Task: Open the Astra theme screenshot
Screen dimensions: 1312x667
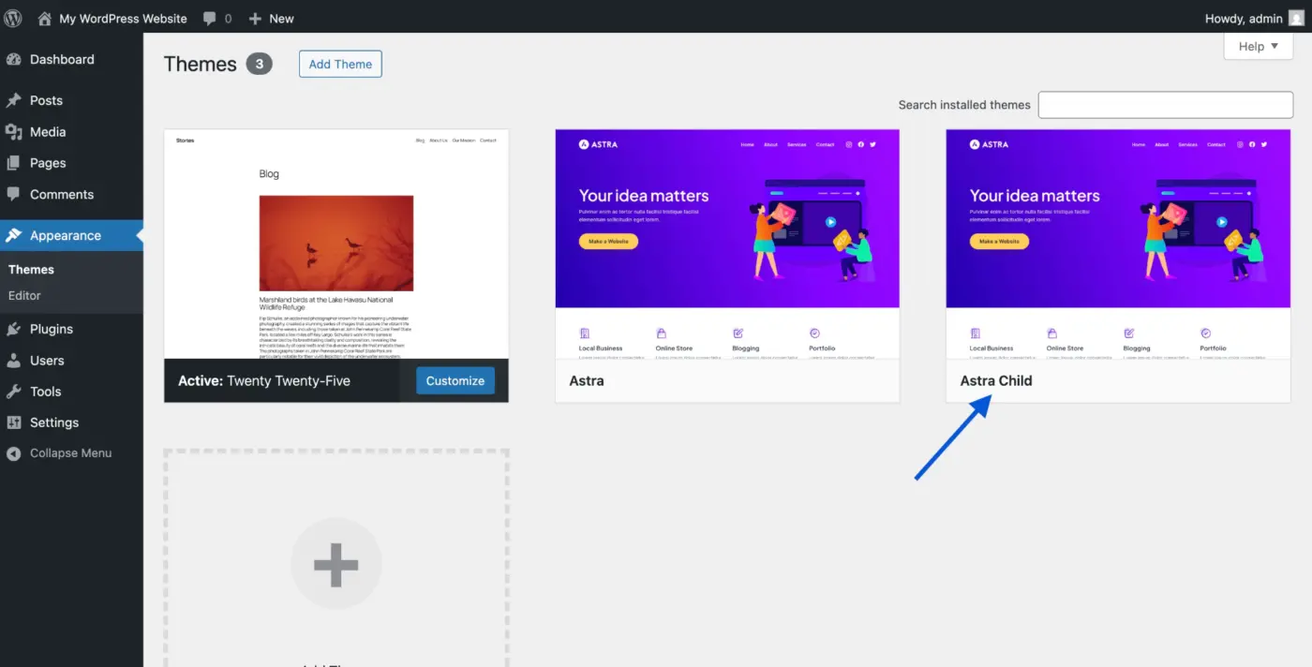Action: [727, 244]
